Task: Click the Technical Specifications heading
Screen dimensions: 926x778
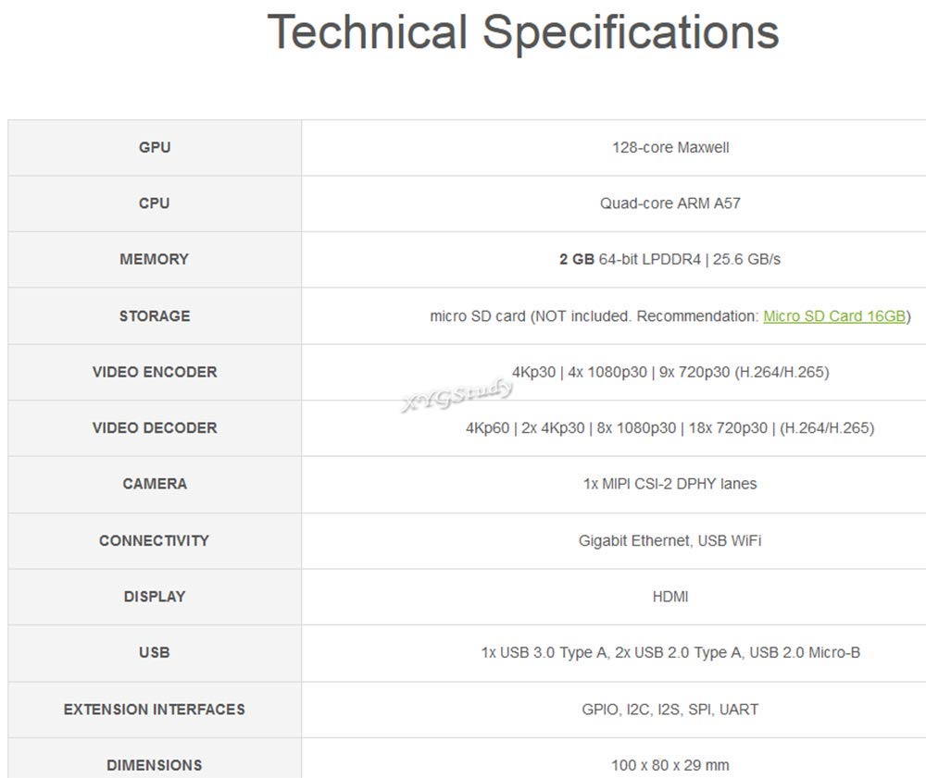Action: pyautogui.click(x=523, y=32)
